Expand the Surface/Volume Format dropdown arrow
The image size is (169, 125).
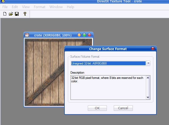point(148,63)
